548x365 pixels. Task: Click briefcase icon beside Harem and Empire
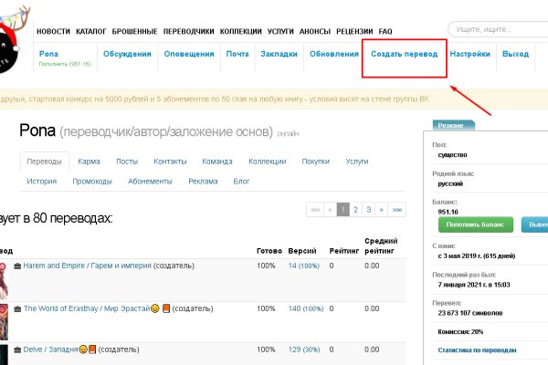[17, 266]
